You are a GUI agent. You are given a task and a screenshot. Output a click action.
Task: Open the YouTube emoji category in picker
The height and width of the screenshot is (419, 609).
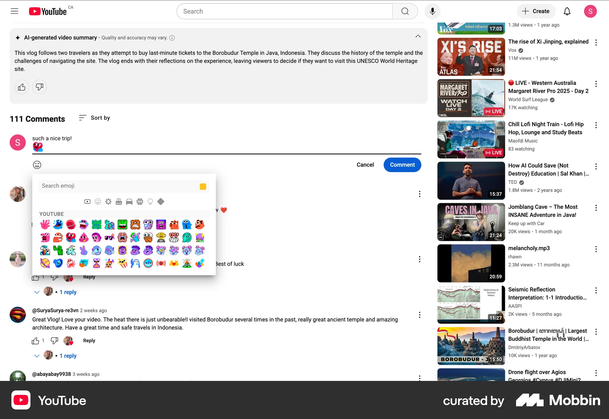(87, 202)
